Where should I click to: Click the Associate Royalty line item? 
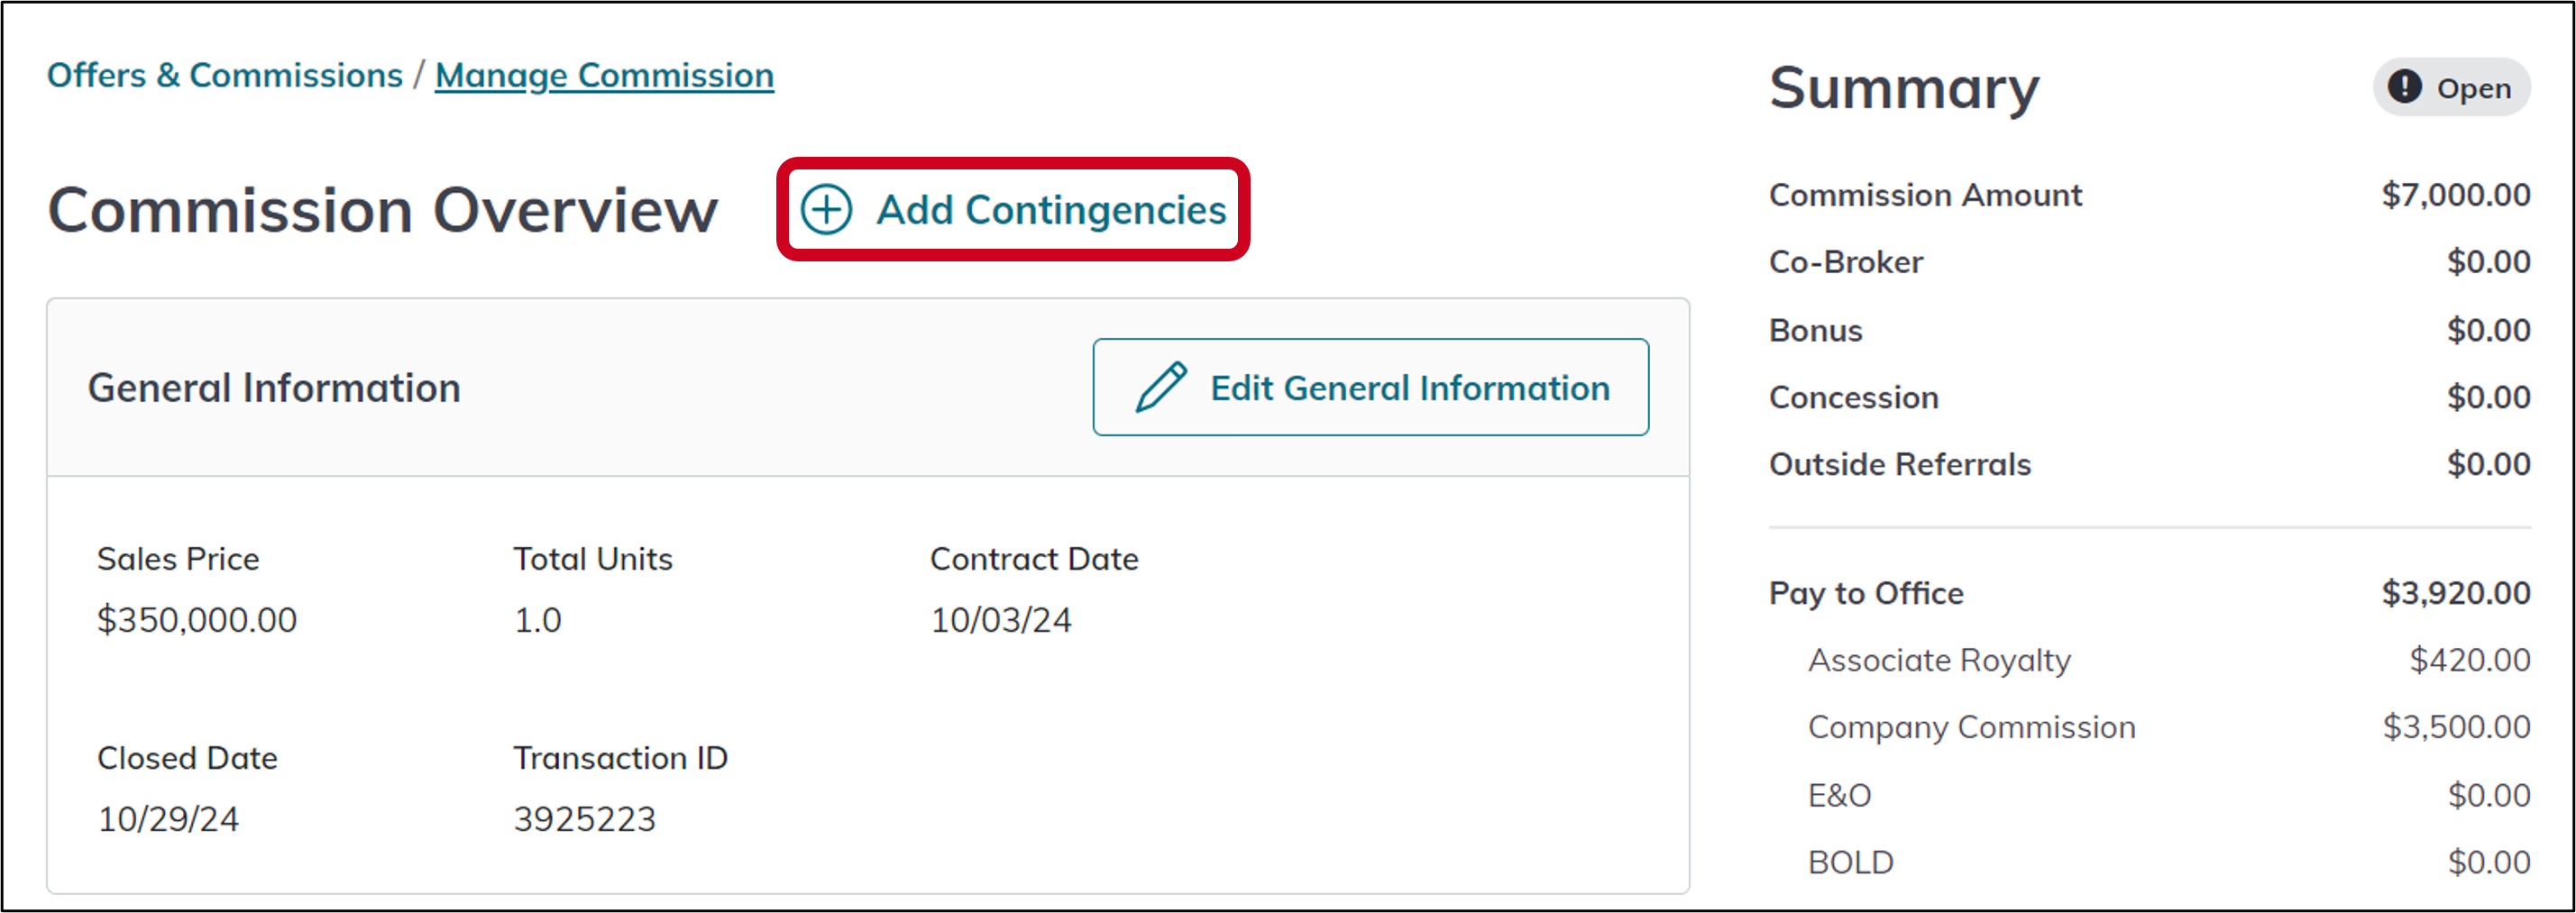[1939, 660]
